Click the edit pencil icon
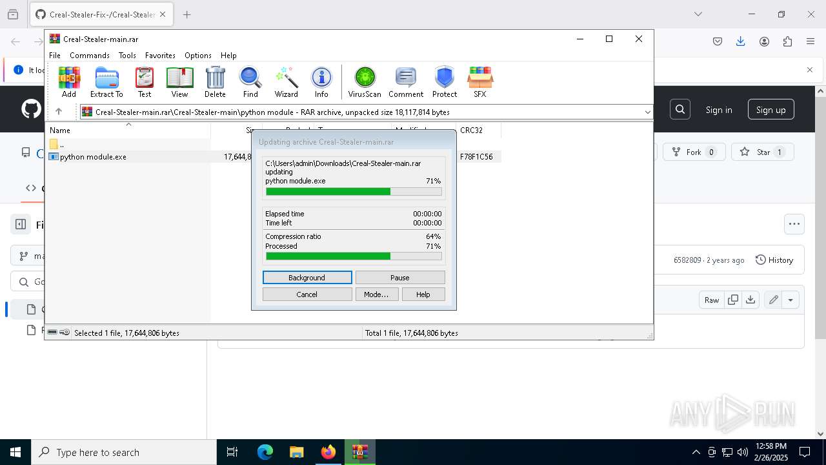The height and width of the screenshot is (465, 826). [773, 300]
